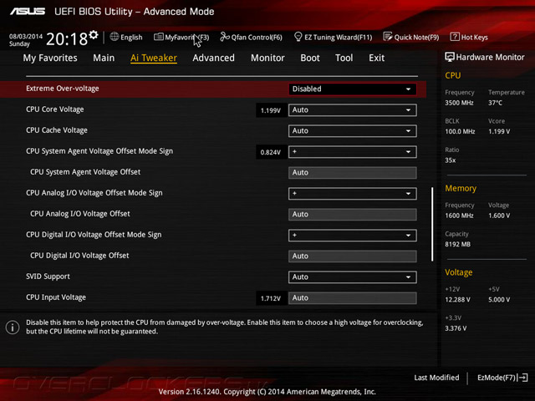Select the Ai Tweaker tab
535x401 pixels.
pyautogui.click(x=154, y=58)
